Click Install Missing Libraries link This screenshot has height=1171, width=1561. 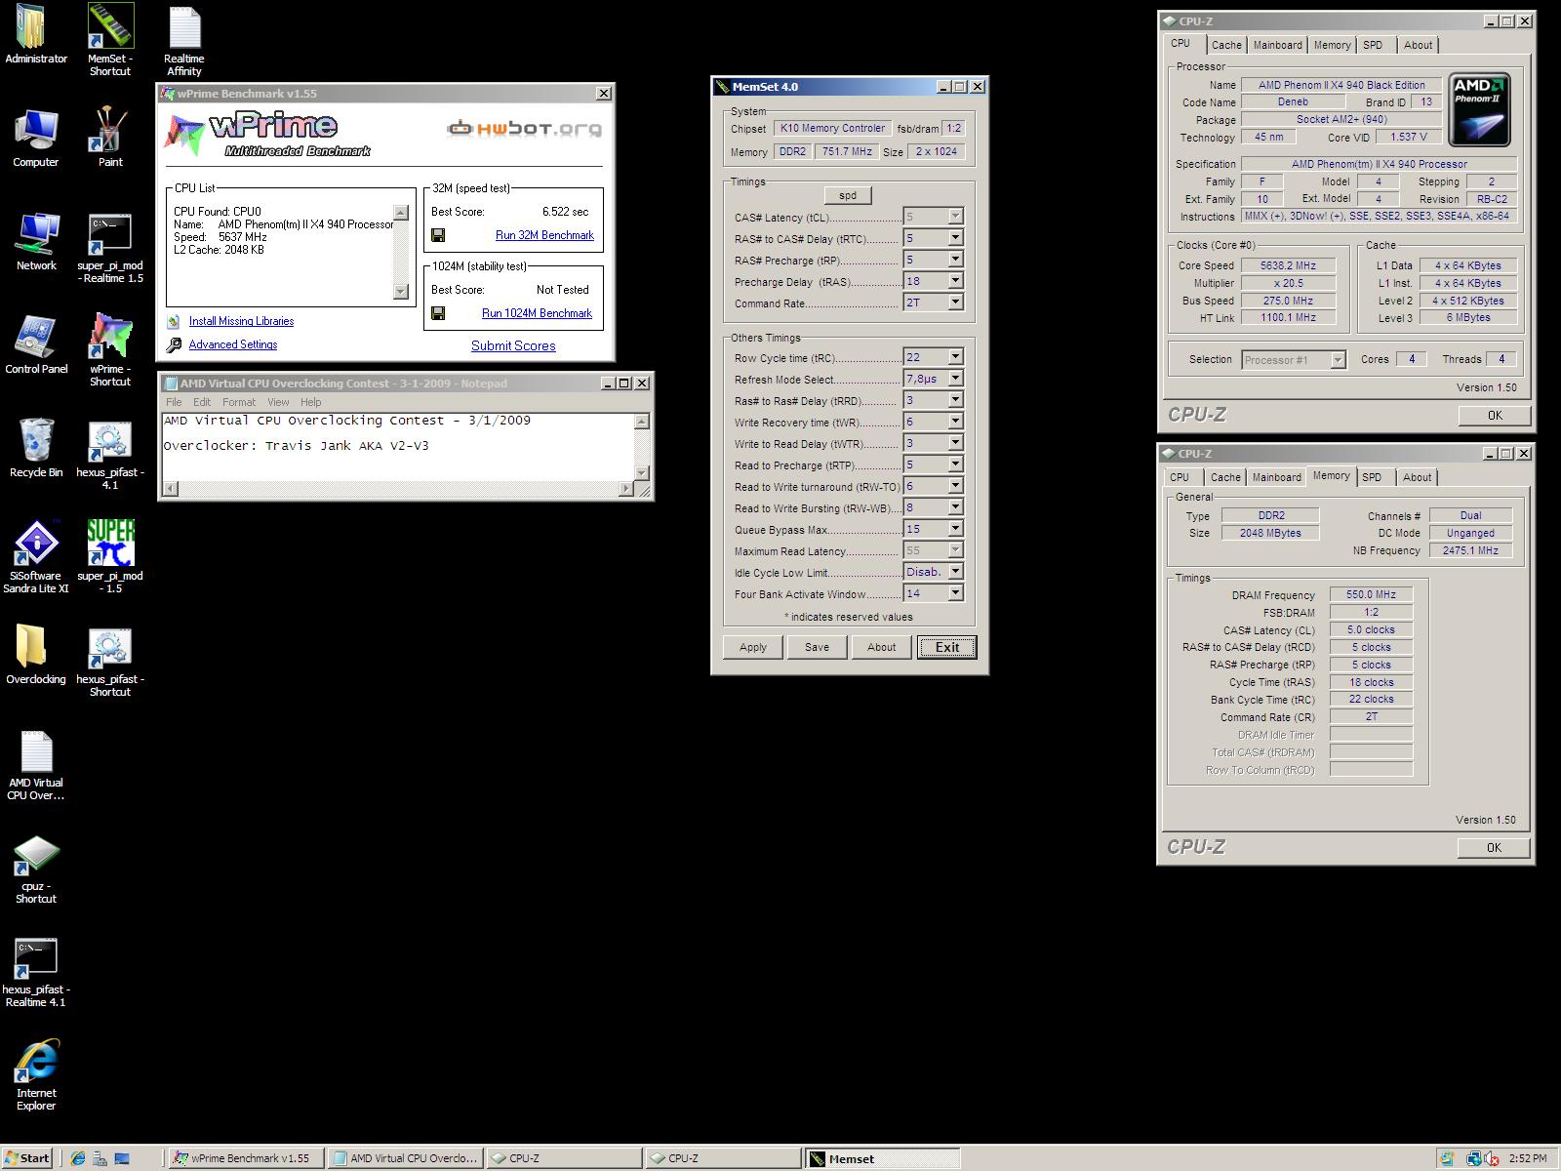(241, 321)
